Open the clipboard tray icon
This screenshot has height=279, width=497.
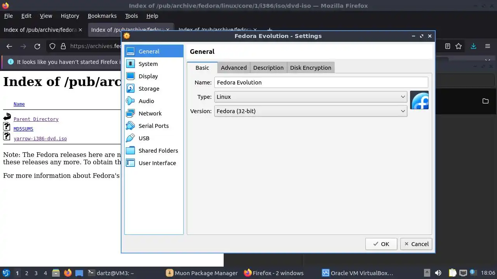(x=452, y=273)
